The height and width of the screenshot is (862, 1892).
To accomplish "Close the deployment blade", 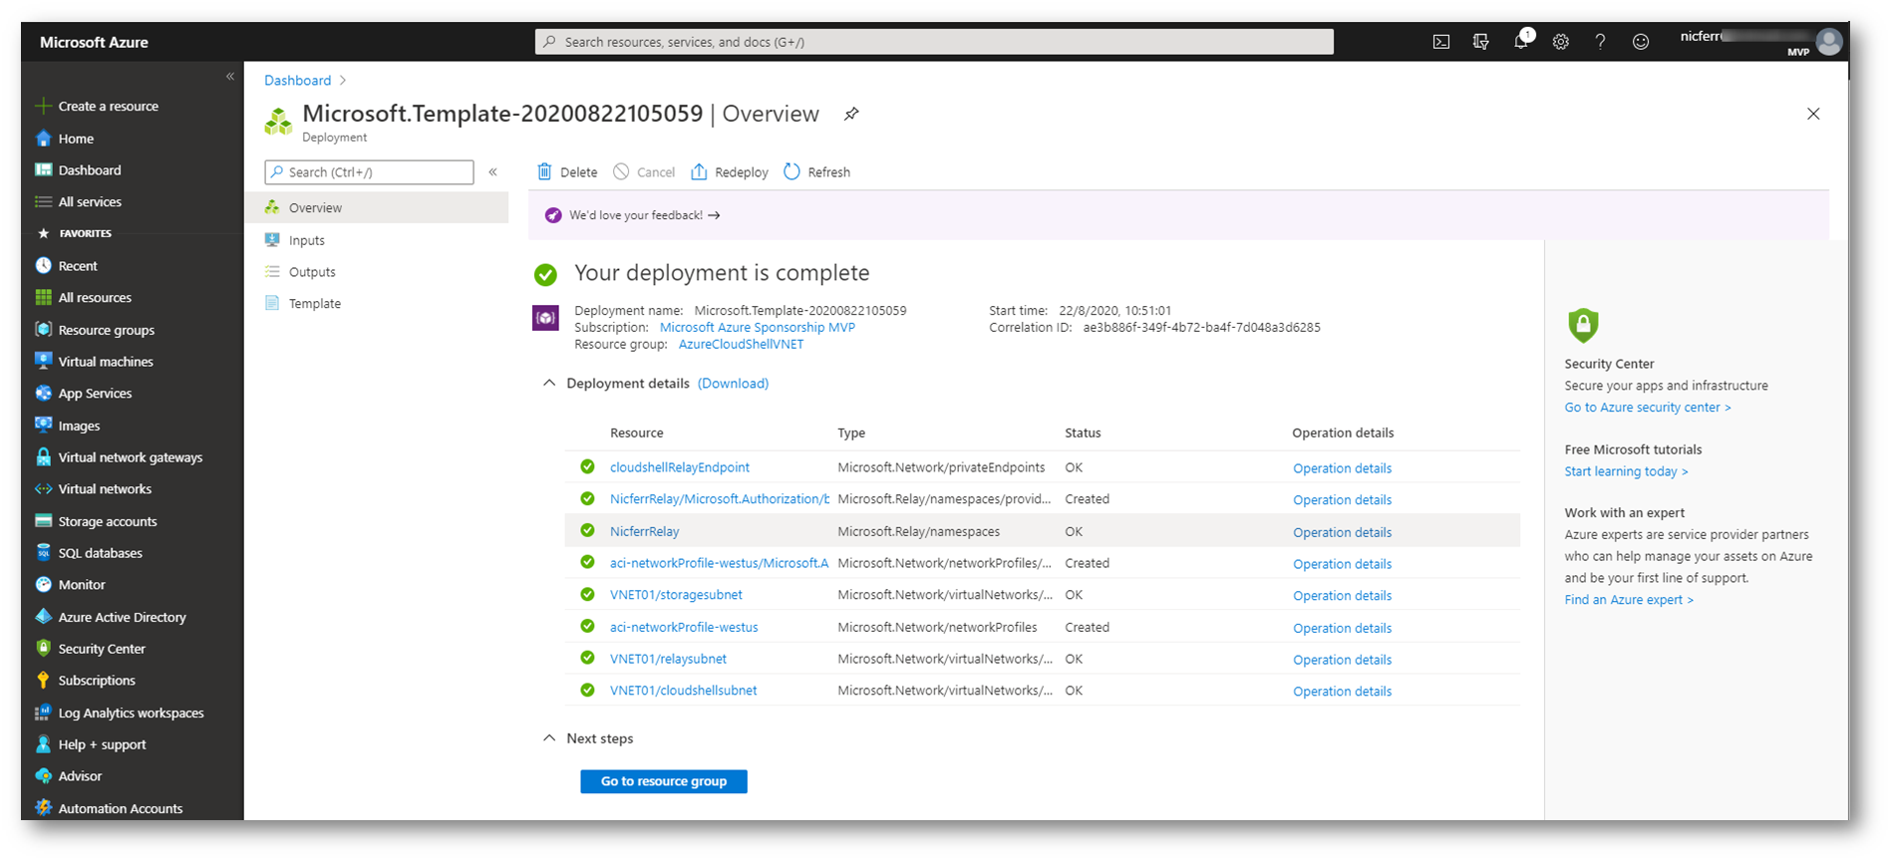I will (x=1813, y=114).
